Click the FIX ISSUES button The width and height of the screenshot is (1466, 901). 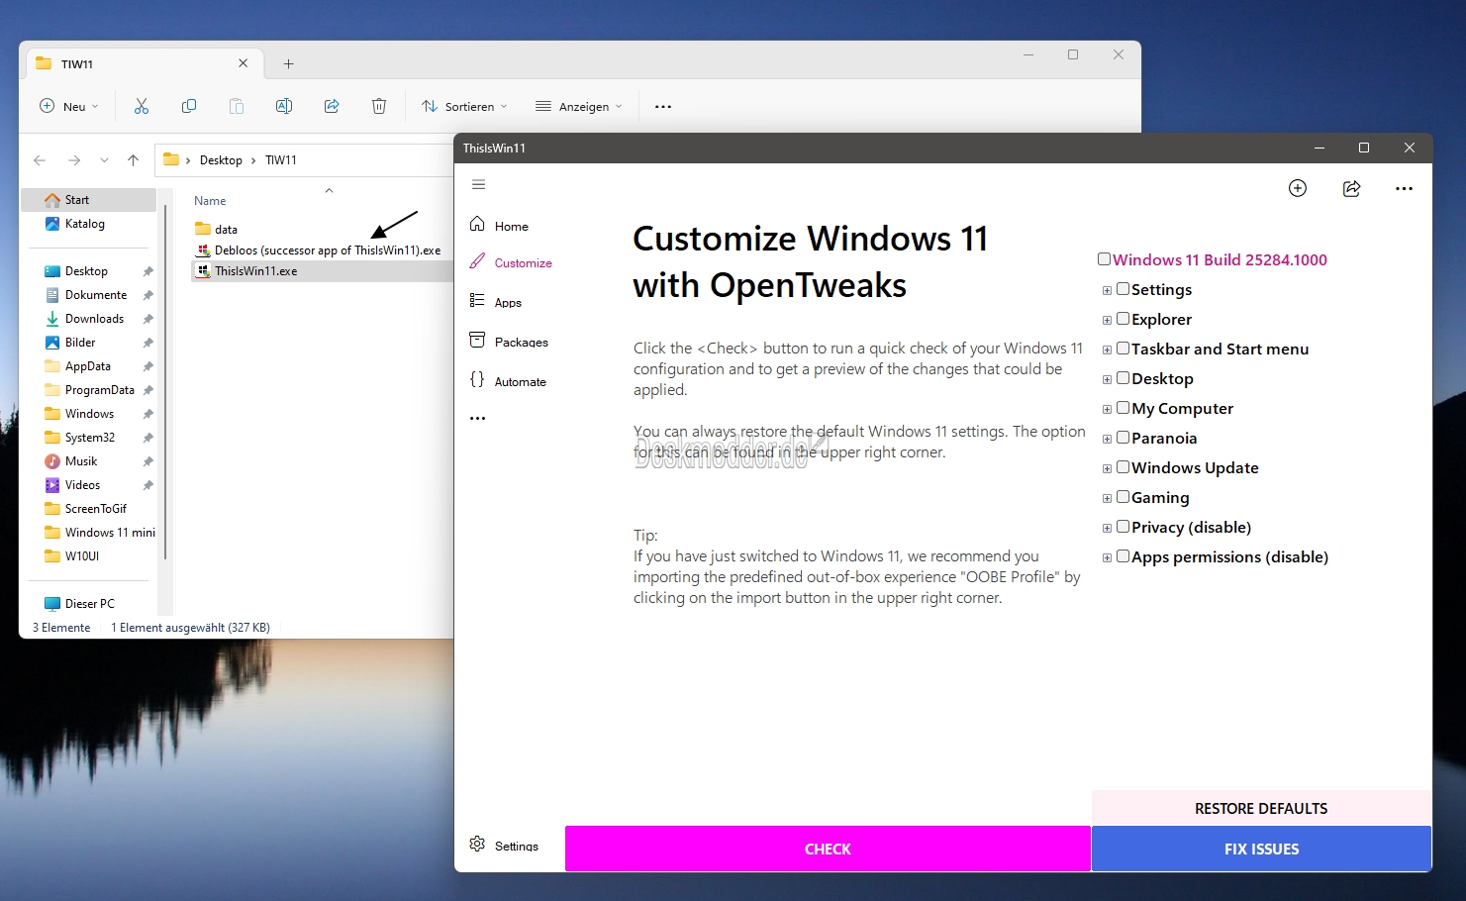(x=1261, y=849)
